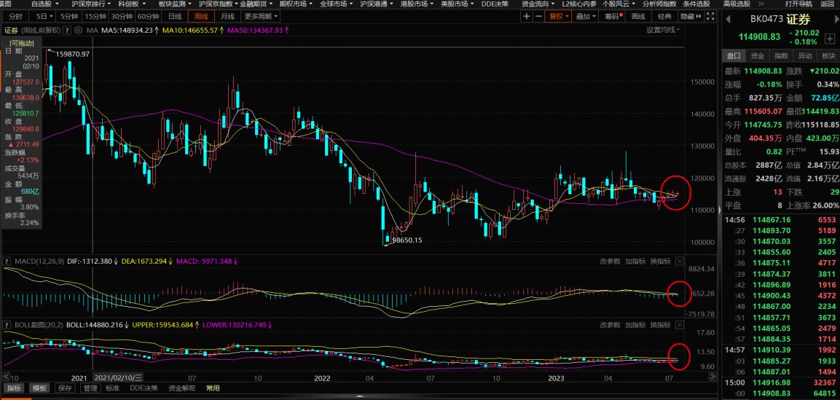Zoom in chart with plus icon
840x400 pixels.
527,17
